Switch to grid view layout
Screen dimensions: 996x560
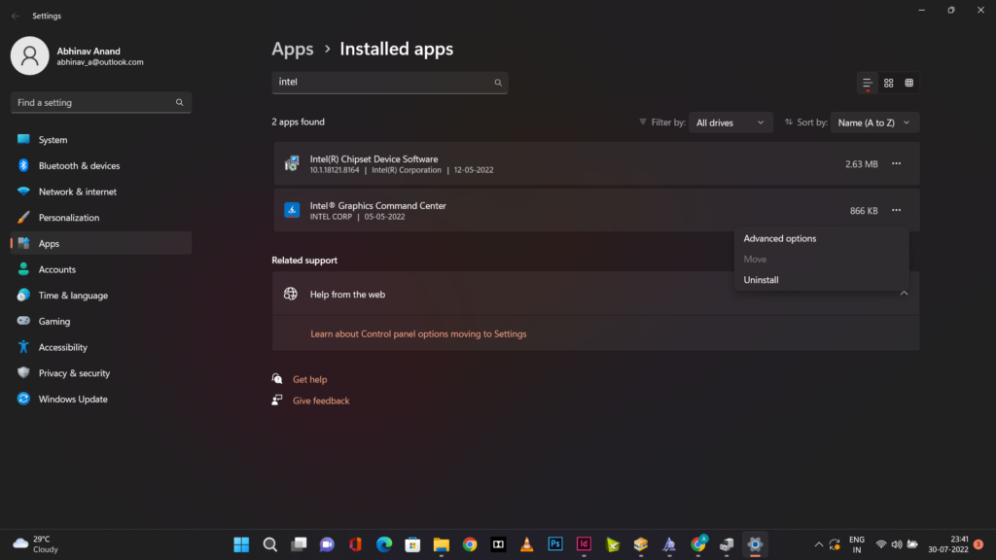pos(889,84)
